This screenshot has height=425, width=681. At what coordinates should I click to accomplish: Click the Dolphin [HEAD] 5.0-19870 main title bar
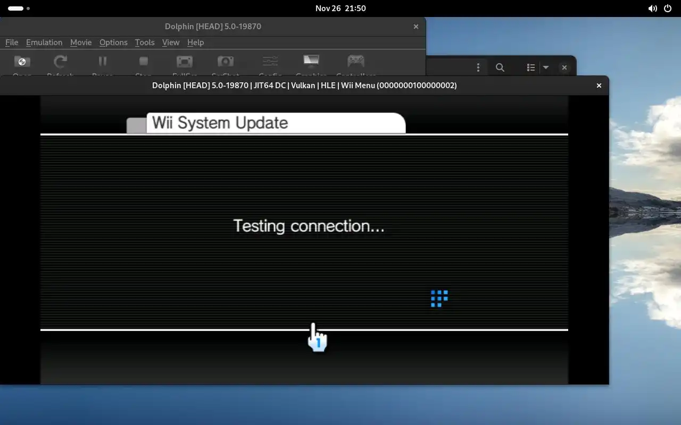[213, 26]
